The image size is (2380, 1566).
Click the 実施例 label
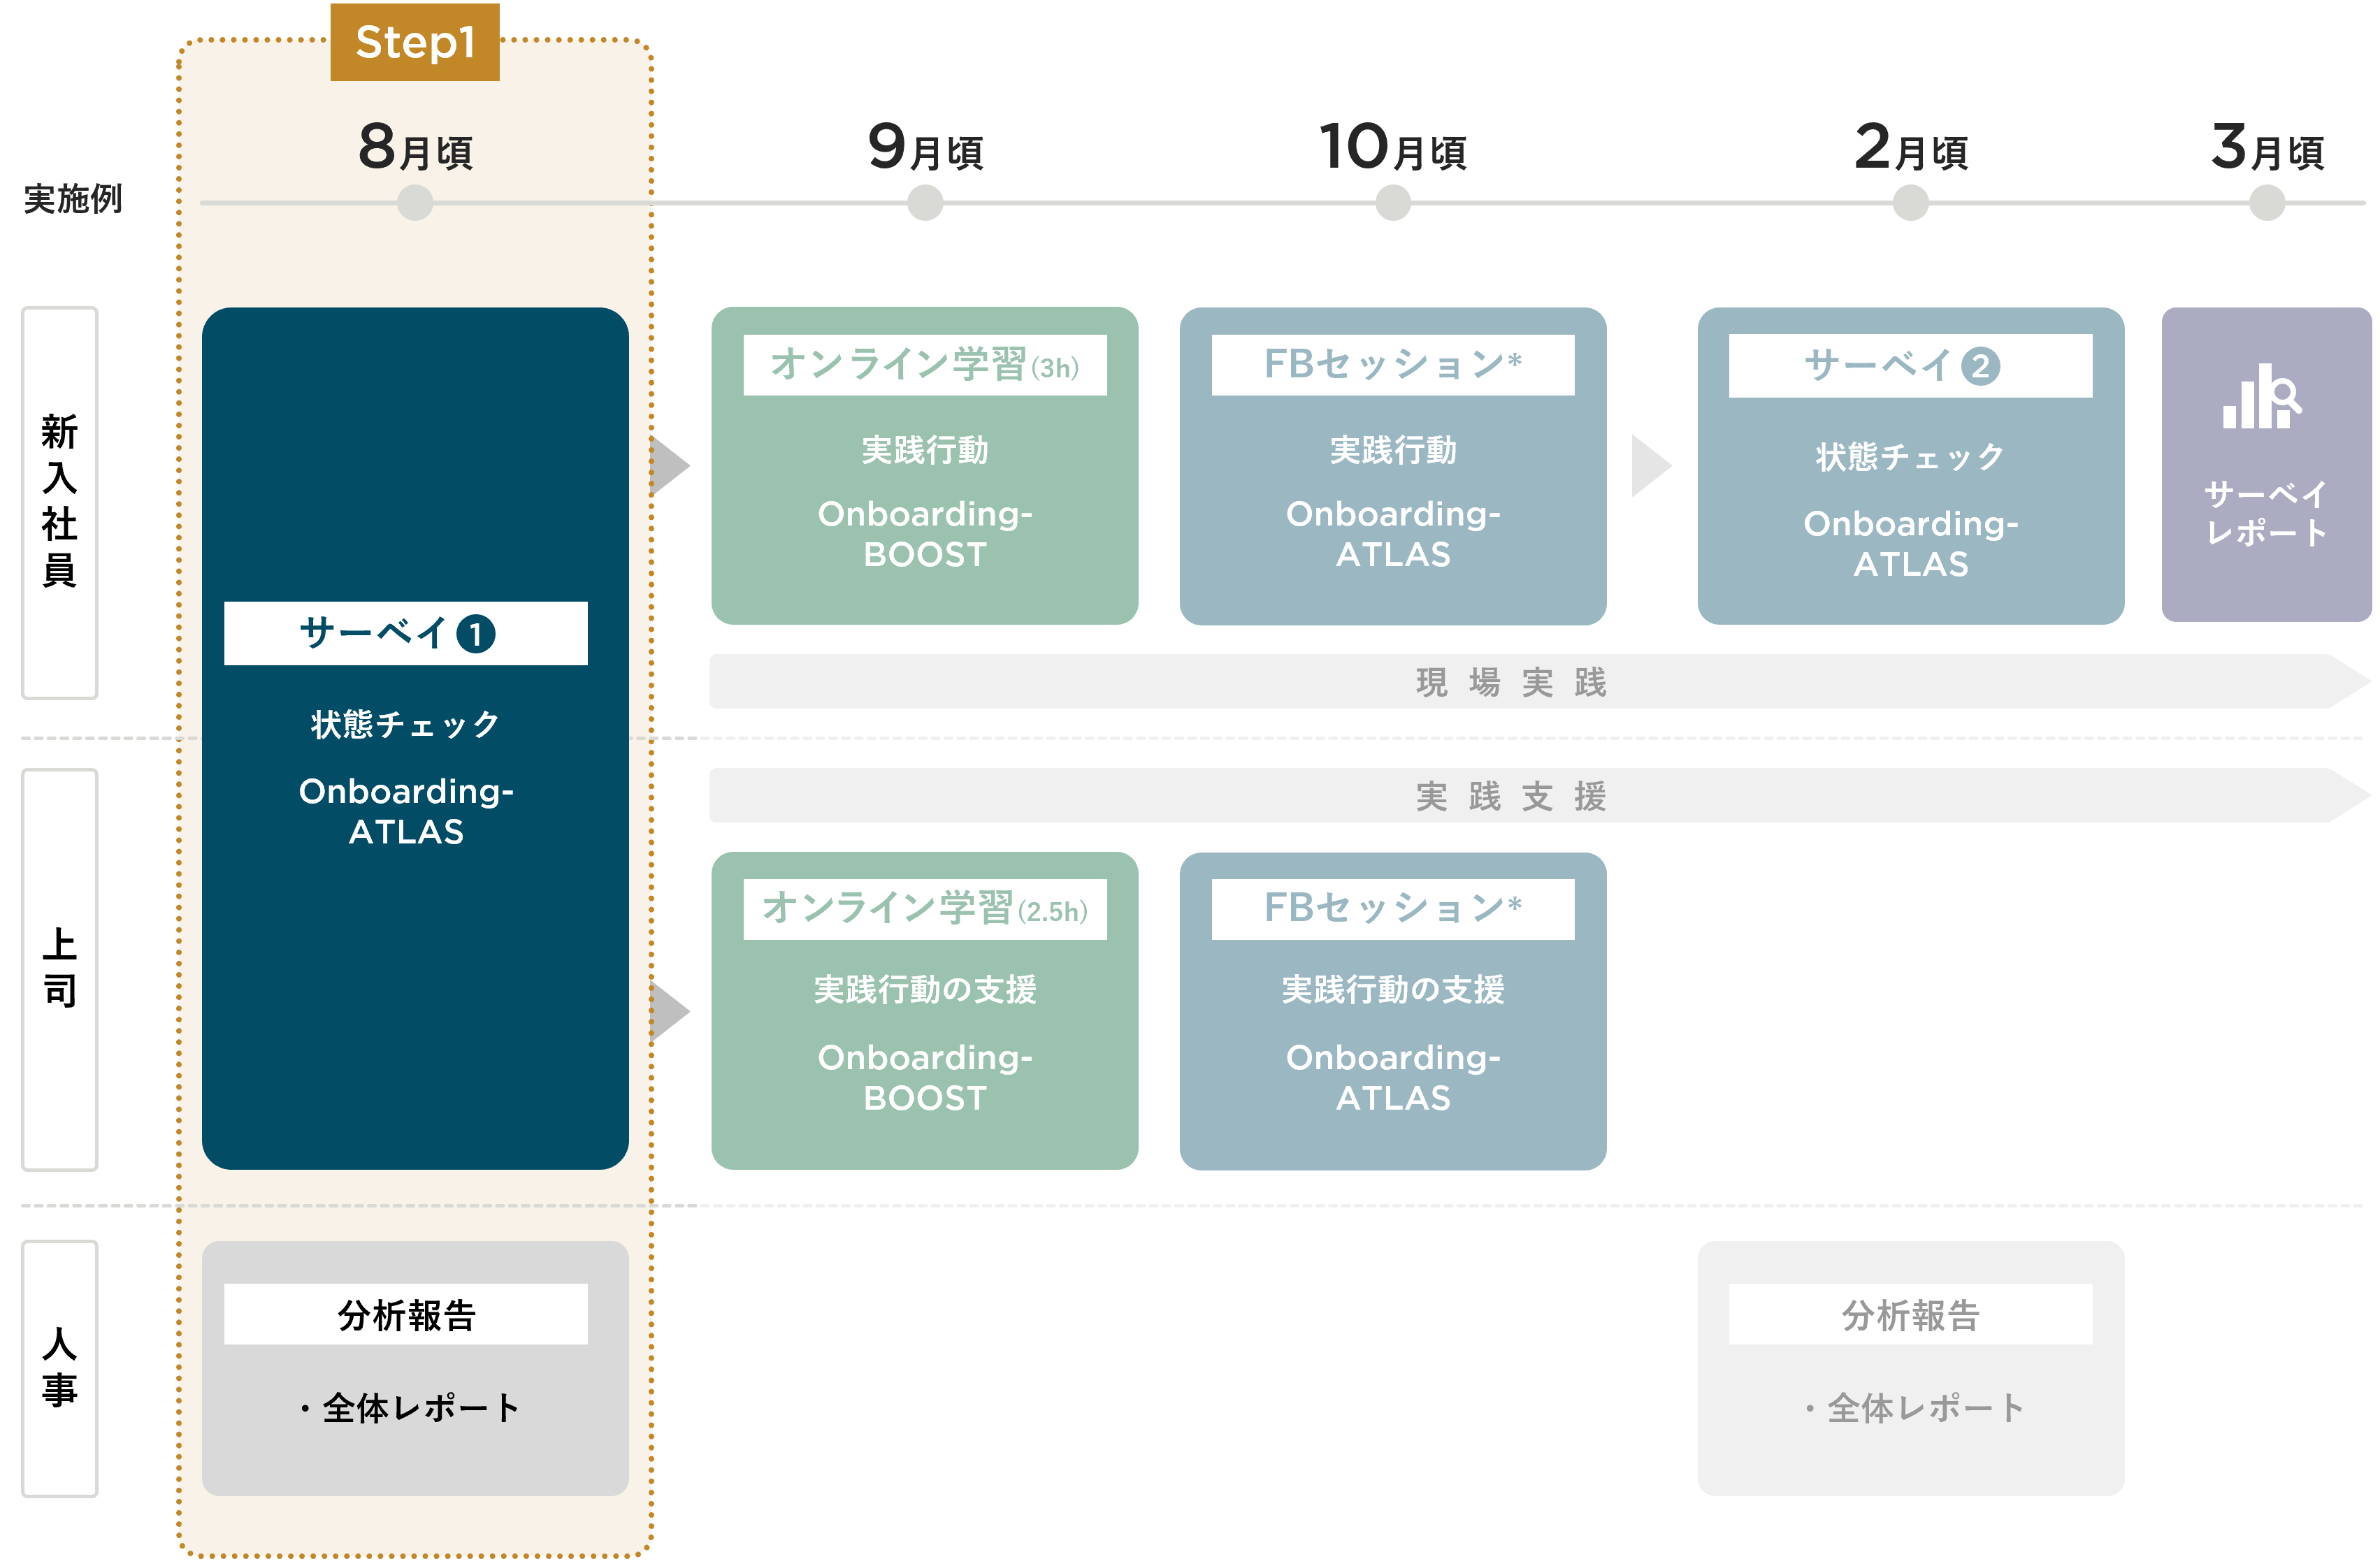point(73,199)
